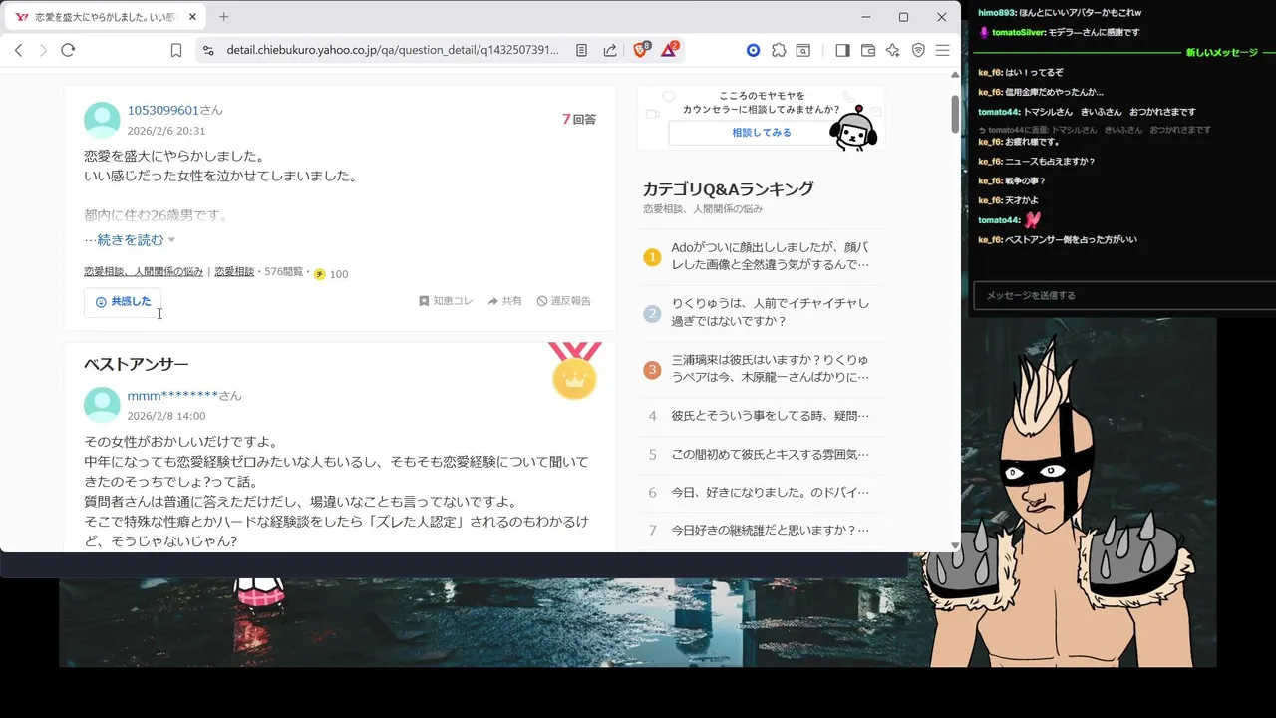The image size is (1276, 718).
Task: Click the 2026/2/6 20:31 question timestamp
Action: coord(166,131)
